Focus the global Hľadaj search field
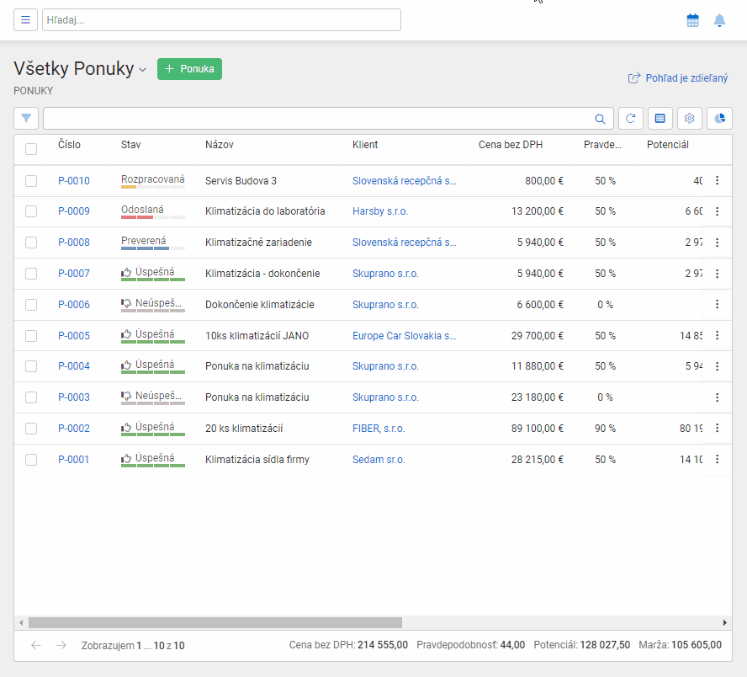The height and width of the screenshot is (677, 747). click(x=221, y=20)
